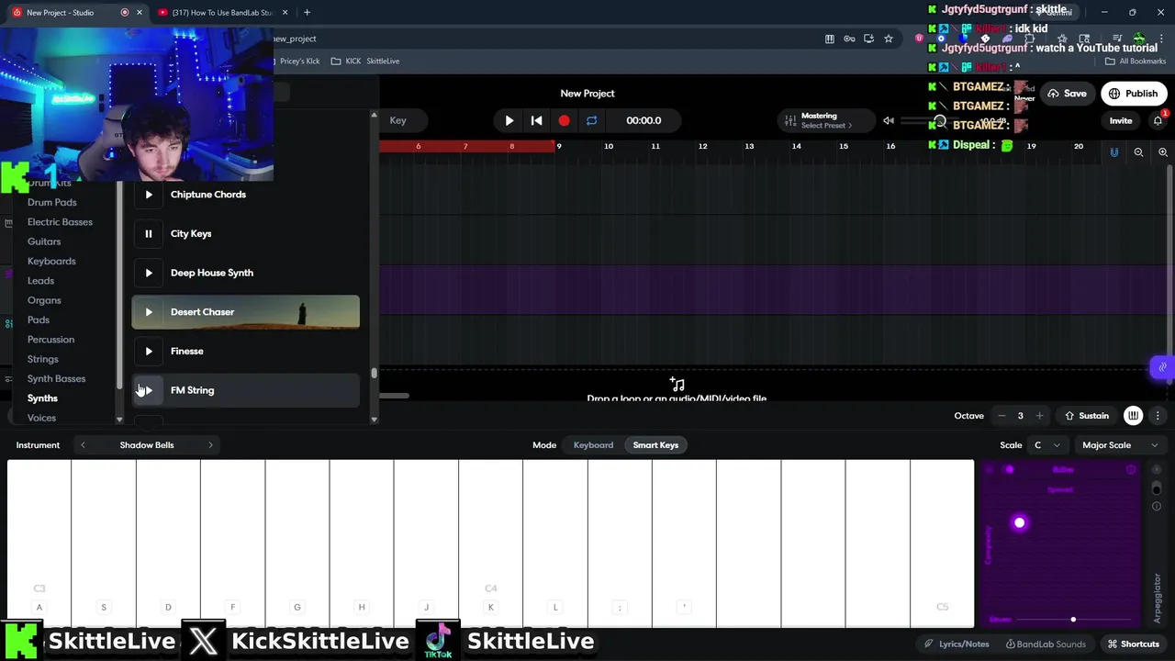Click the purple side panel tab icon

coord(1162,367)
